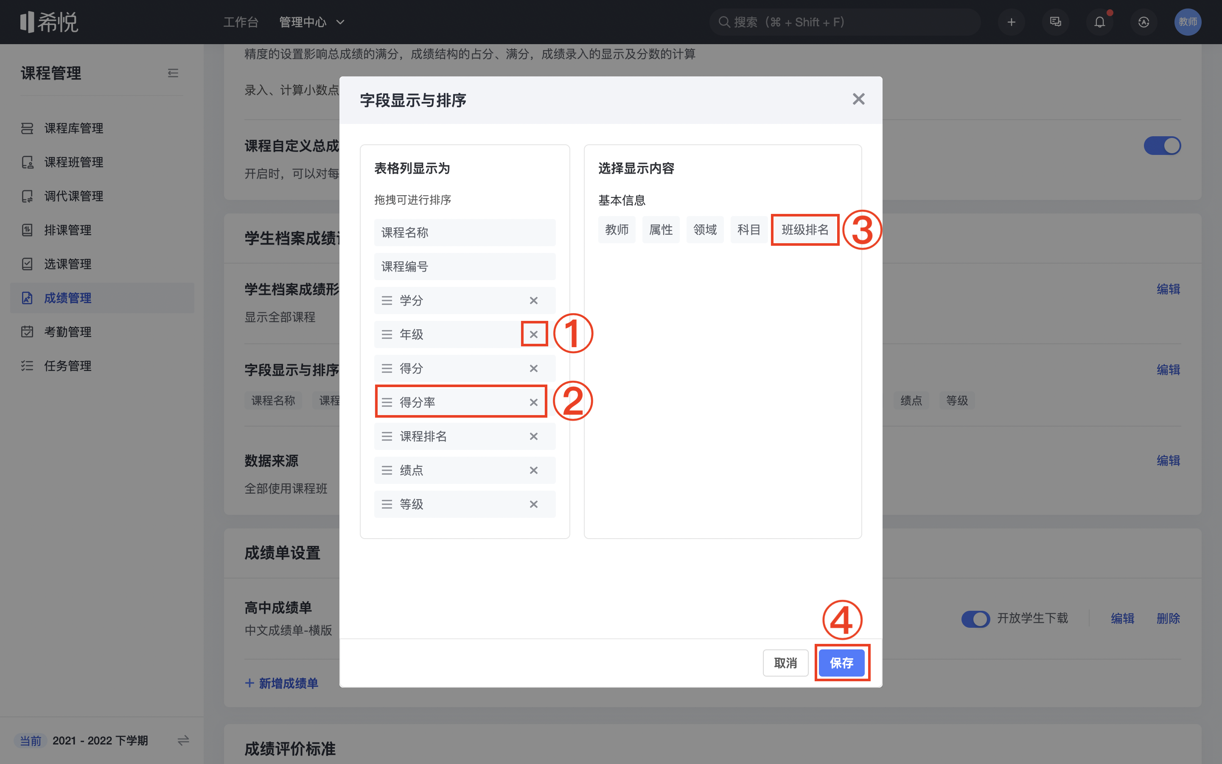Remove the 得分 column with its X

pos(533,368)
